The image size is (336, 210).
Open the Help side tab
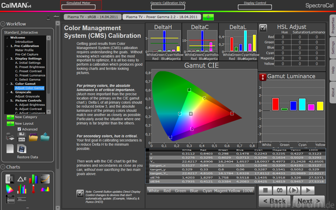(333, 70)
